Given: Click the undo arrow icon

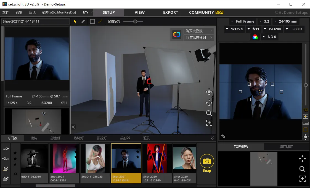Looking at the screenshot, I should click(x=86, y=12).
